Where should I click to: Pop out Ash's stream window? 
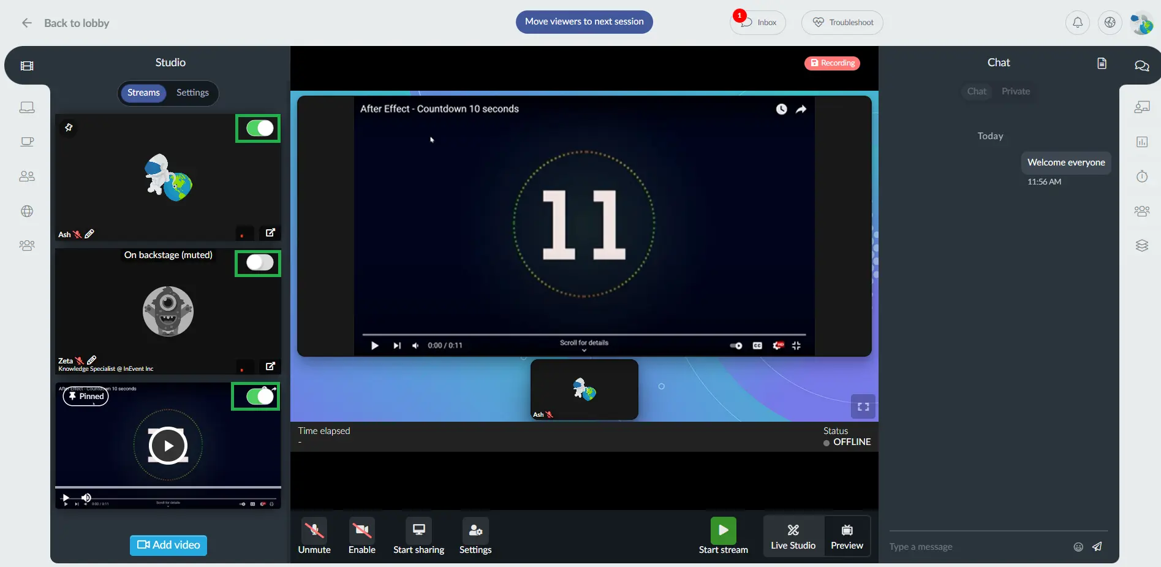point(270,232)
